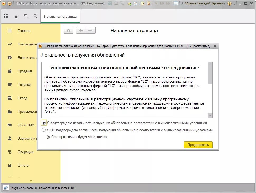
Task: Click the print preview icon in title bar
Action: pyautogui.click(x=122, y=3)
